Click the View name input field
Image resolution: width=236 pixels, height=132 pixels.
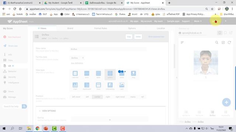[x=108, y=49]
